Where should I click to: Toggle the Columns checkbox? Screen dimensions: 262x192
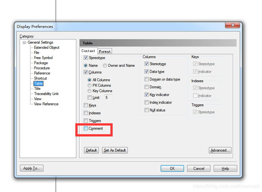pos(86,72)
